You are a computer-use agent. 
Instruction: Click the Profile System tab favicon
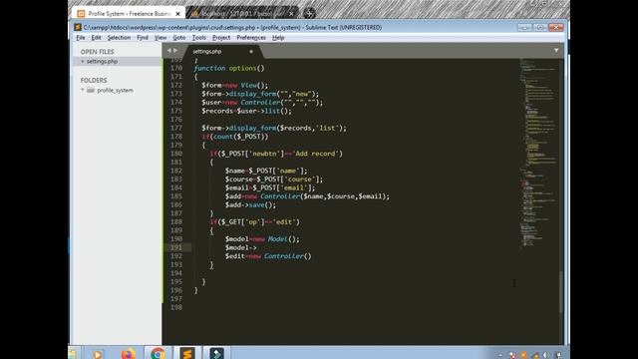pyautogui.click(x=81, y=13)
